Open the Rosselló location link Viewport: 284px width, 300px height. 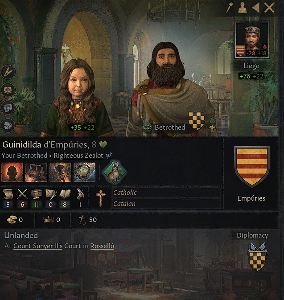(102, 246)
